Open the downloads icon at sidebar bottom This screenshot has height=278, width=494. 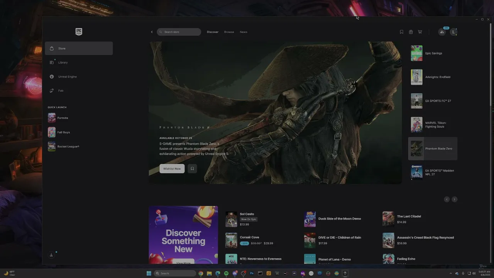[x=51, y=255]
